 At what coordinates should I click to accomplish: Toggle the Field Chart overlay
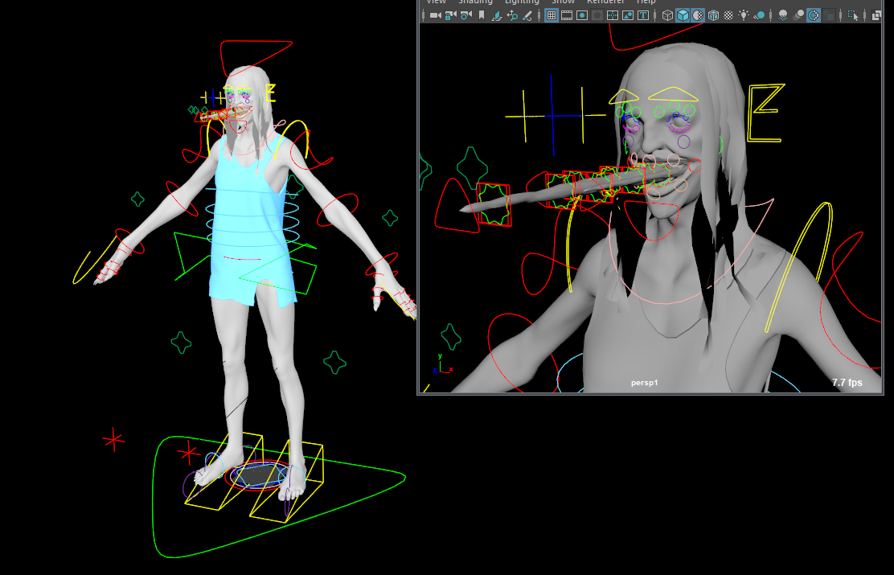point(613,15)
